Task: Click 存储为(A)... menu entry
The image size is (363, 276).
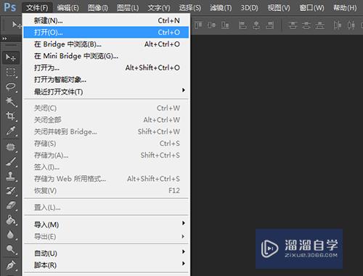Action: tap(106, 155)
